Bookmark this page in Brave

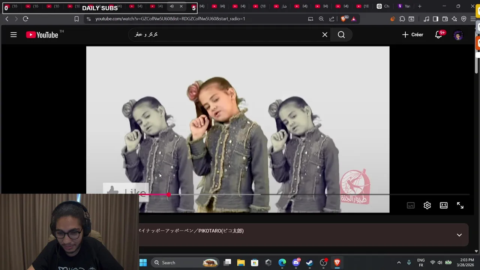(76, 19)
